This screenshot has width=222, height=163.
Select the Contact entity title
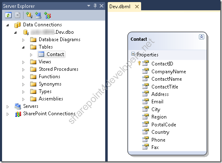(x=139, y=39)
